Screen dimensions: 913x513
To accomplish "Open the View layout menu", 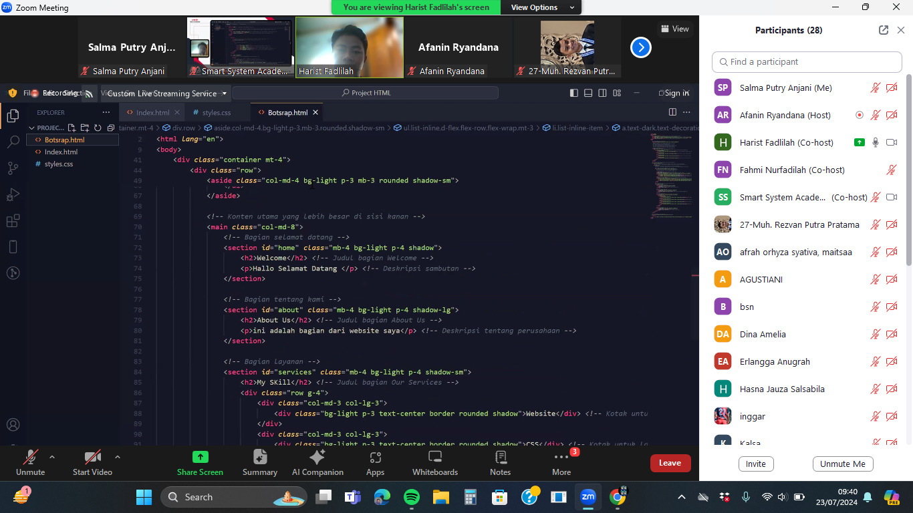I will 674,29.
